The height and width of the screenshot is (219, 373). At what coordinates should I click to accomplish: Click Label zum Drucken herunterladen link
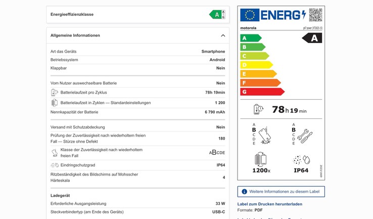[270, 204]
